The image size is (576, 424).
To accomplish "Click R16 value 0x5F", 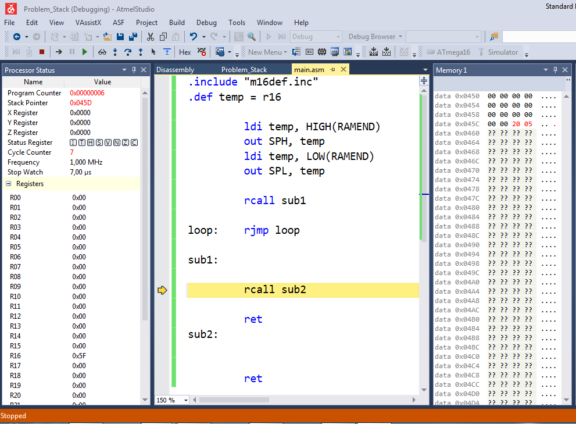I will click(78, 355).
